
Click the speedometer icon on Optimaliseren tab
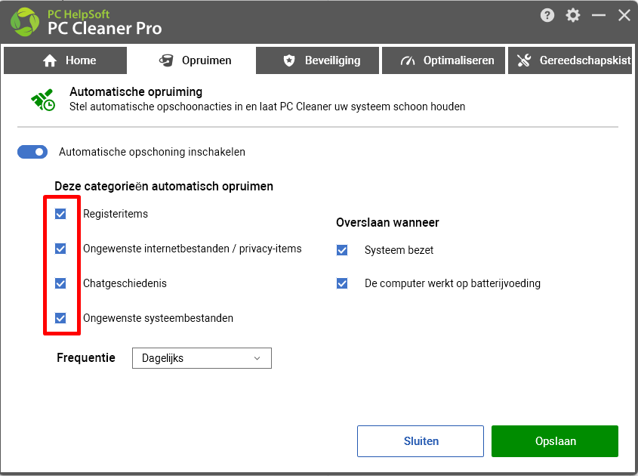pyautogui.click(x=407, y=60)
